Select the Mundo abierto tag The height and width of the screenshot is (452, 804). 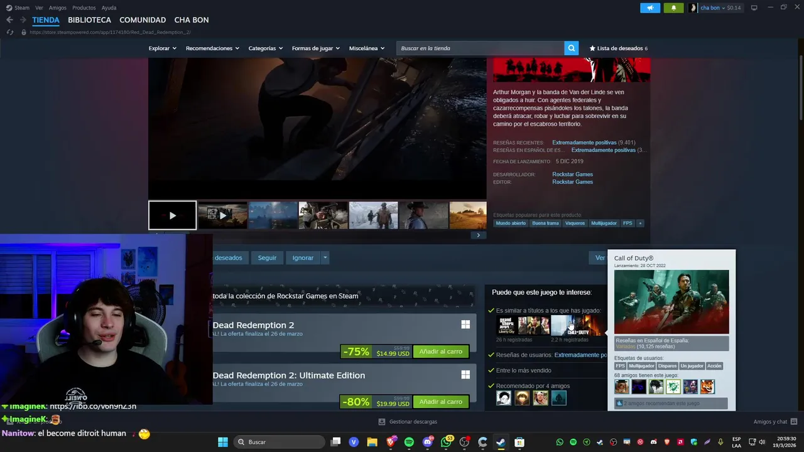(511, 223)
